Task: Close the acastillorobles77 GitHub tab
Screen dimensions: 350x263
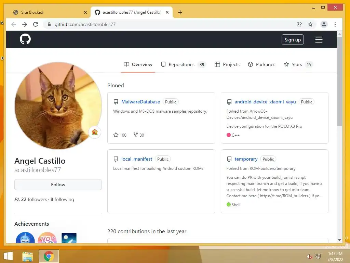Action: coord(167,12)
